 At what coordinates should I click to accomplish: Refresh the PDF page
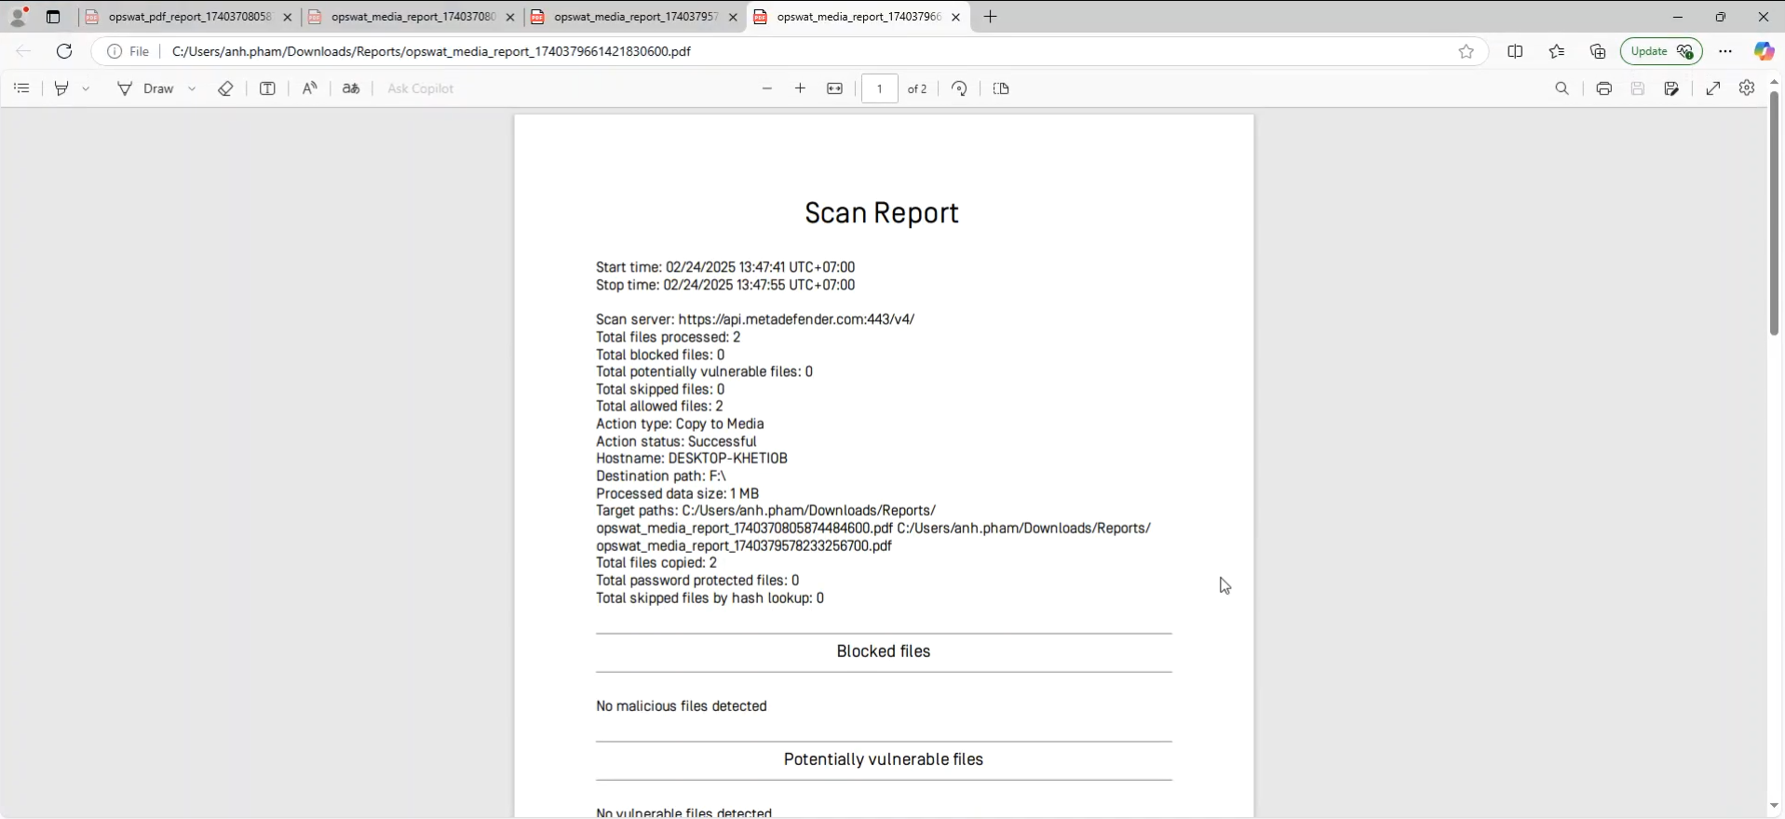pos(64,51)
